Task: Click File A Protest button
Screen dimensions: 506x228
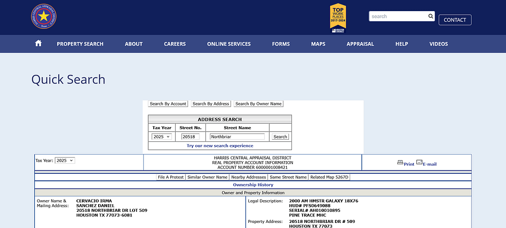Action: click(171, 177)
